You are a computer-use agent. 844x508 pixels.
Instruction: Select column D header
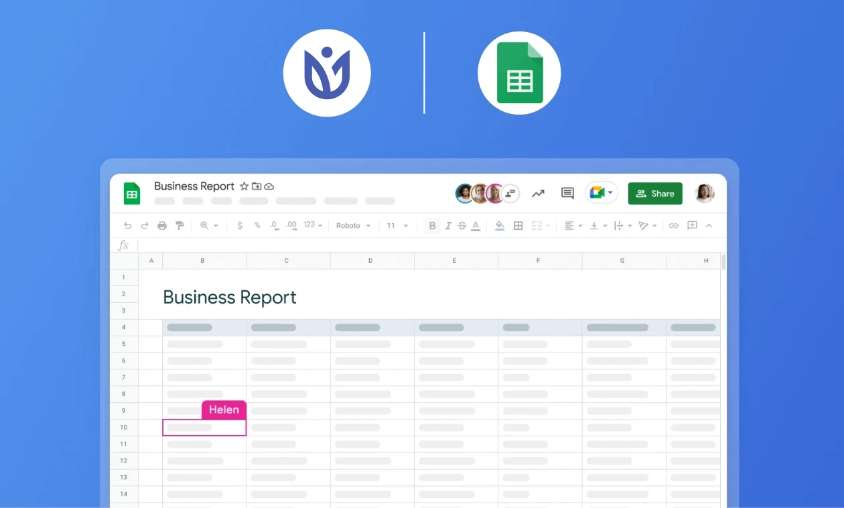[370, 261]
